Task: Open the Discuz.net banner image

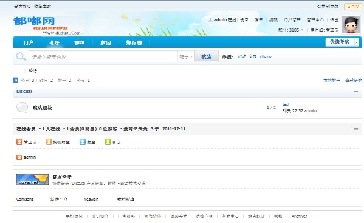Action: [x=32, y=179]
